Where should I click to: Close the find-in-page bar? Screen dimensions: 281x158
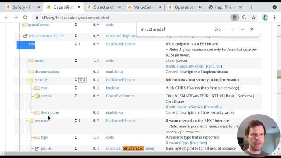(252, 29)
